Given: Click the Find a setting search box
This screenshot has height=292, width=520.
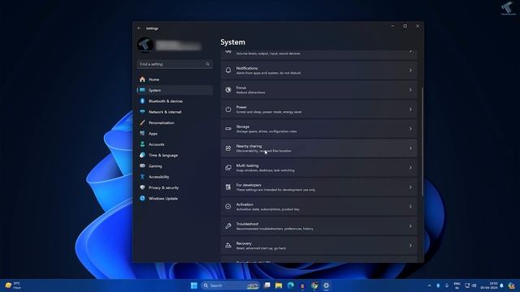Looking at the screenshot, I should coord(175,64).
